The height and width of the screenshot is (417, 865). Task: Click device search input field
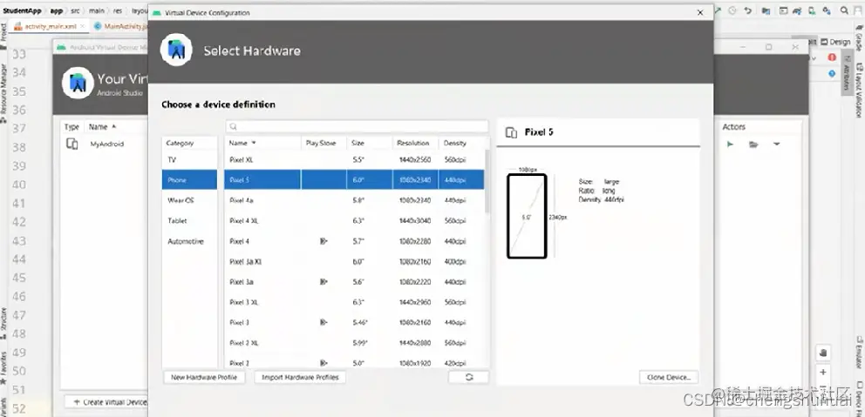pos(357,127)
